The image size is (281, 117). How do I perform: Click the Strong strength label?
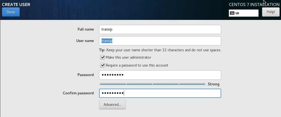[213, 84]
